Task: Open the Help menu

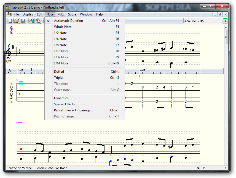Action: coord(99,14)
